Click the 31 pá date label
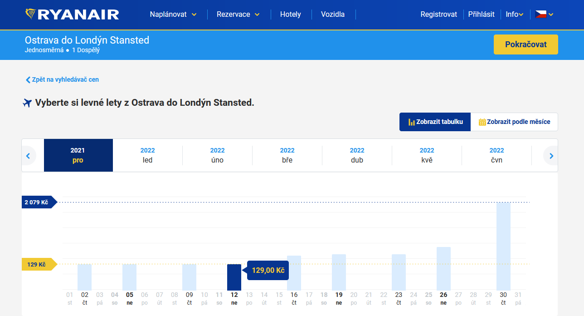The height and width of the screenshot is (316, 584). tap(518, 299)
